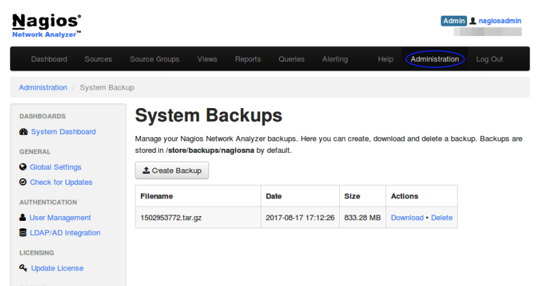The image size is (542, 286).
Task: Click the Log Out link
Action: tap(490, 59)
